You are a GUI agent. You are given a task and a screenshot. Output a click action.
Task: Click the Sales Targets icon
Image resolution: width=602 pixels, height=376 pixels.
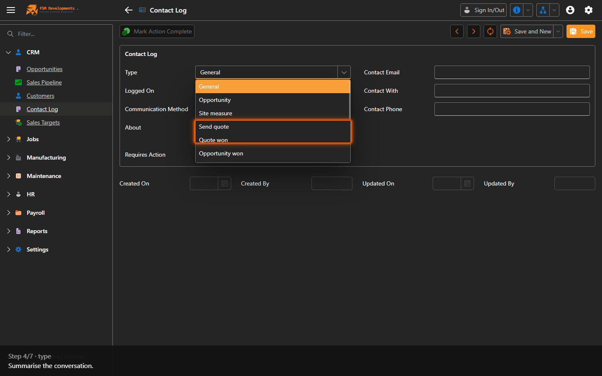coord(18,122)
